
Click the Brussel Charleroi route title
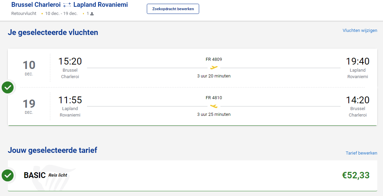click(x=36, y=5)
